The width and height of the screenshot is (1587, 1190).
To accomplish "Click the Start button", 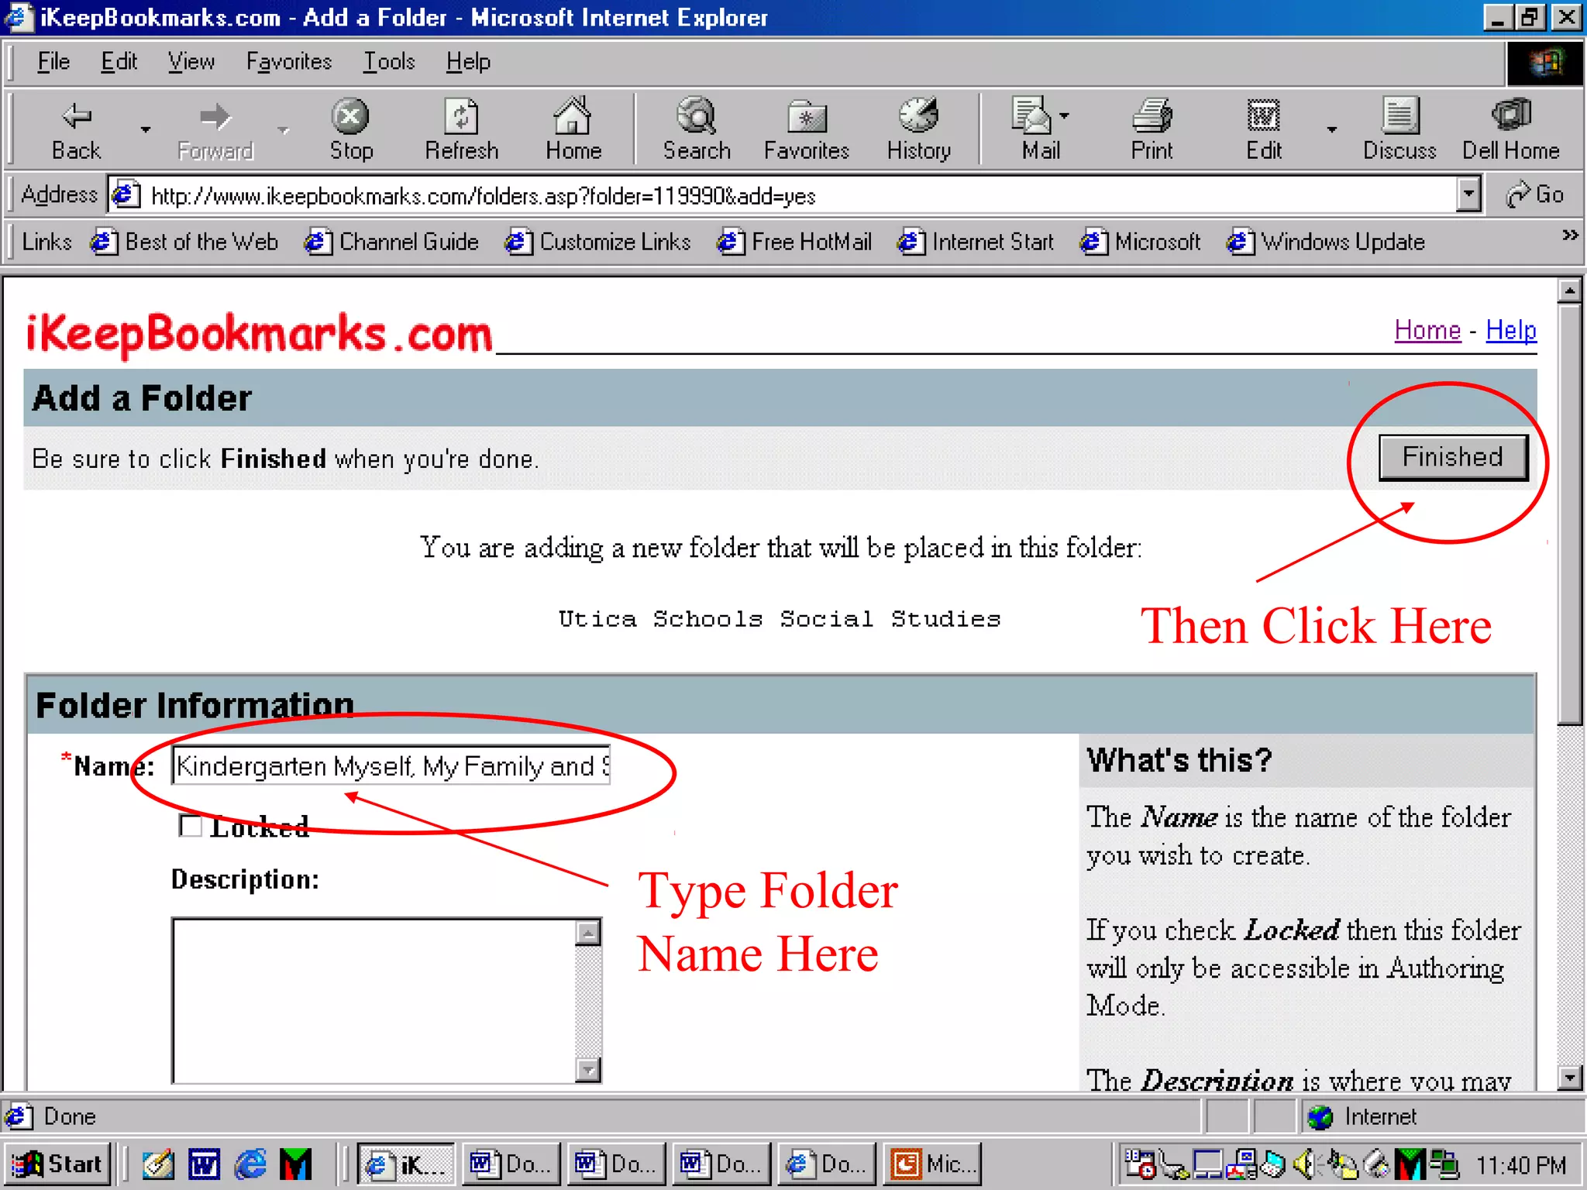I will pos(57,1164).
